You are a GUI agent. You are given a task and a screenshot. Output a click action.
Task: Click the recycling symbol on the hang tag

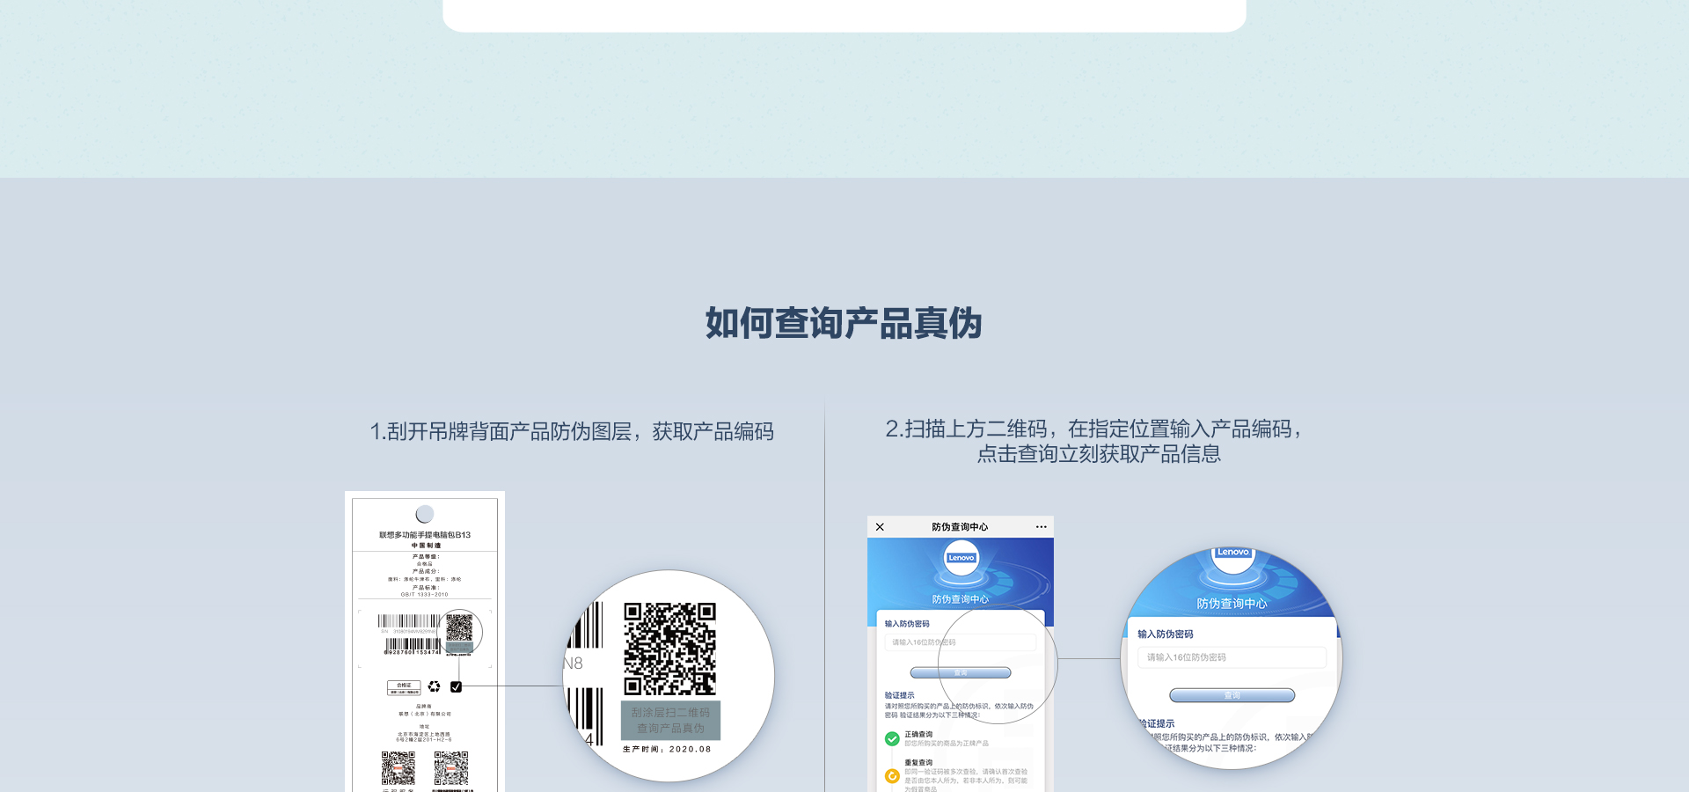[434, 686]
